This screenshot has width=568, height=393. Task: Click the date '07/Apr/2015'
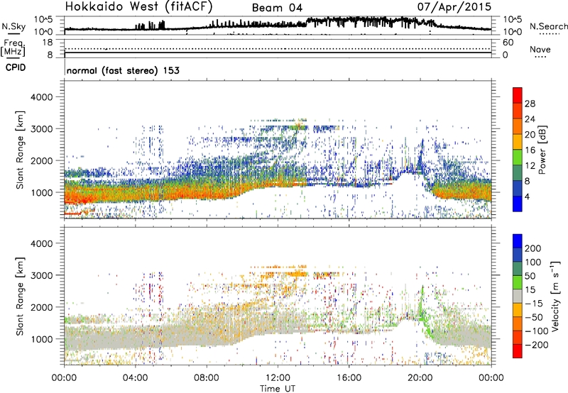click(454, 7)
